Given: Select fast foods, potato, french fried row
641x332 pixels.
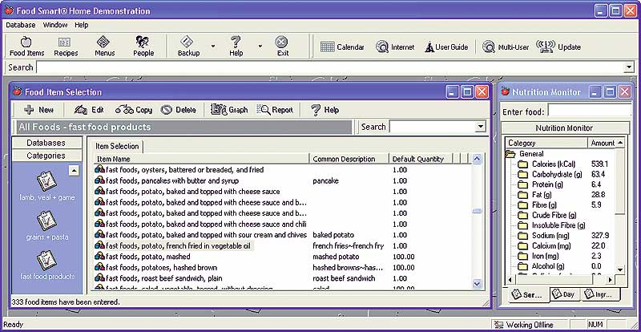Looking at the screenshot, I should pos(283,246).
